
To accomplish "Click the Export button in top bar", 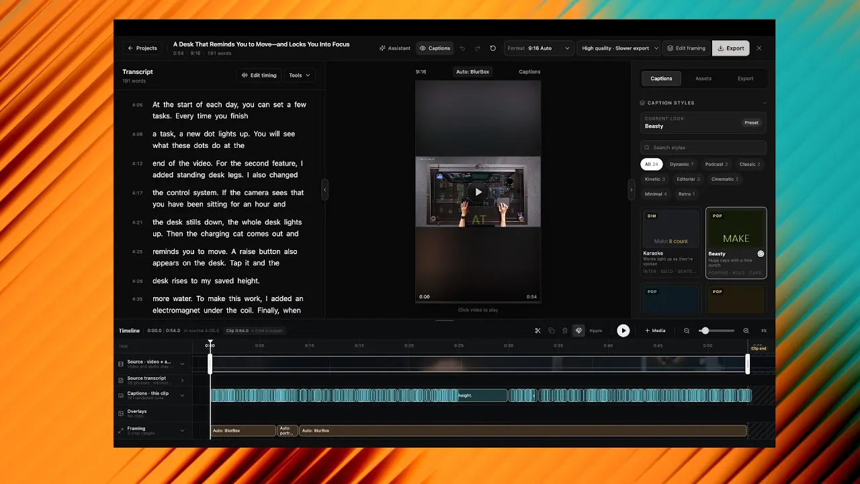I will coord(730,48).
